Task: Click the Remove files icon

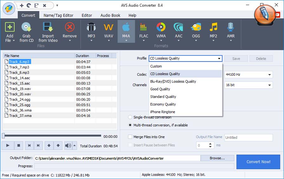Action: (69, 27)
